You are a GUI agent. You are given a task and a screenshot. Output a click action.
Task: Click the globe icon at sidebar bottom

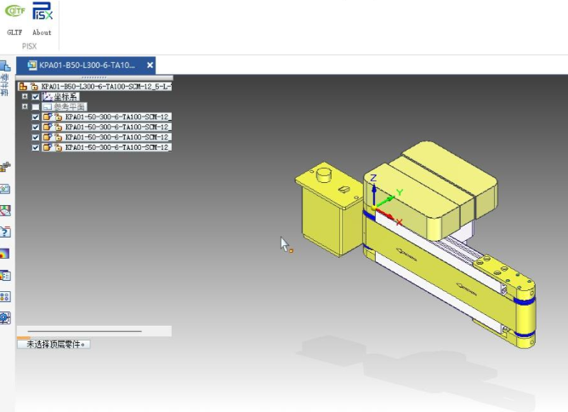pyautogui.click(x=5, y=318)
